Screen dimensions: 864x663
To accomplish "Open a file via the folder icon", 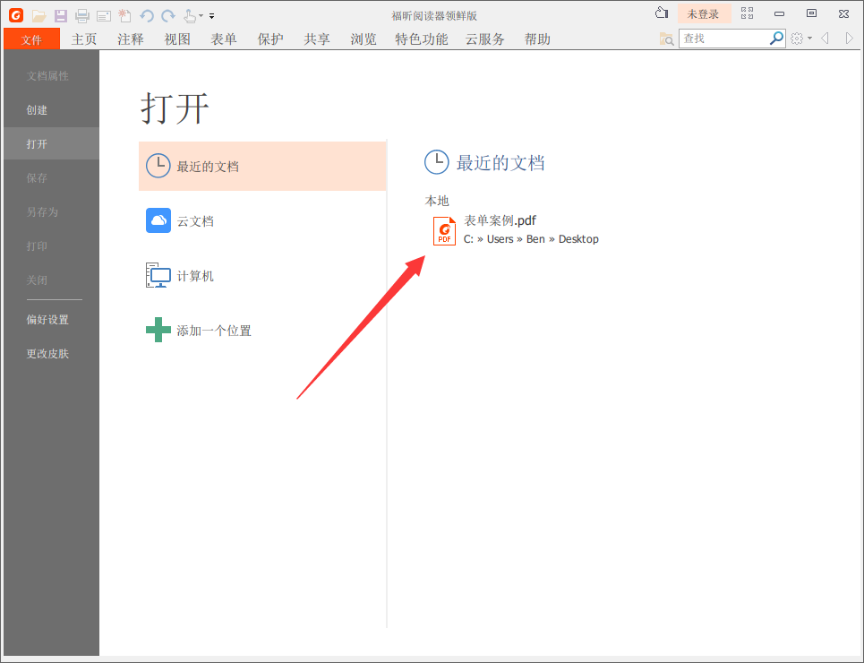I will click(x=38, y=15).
